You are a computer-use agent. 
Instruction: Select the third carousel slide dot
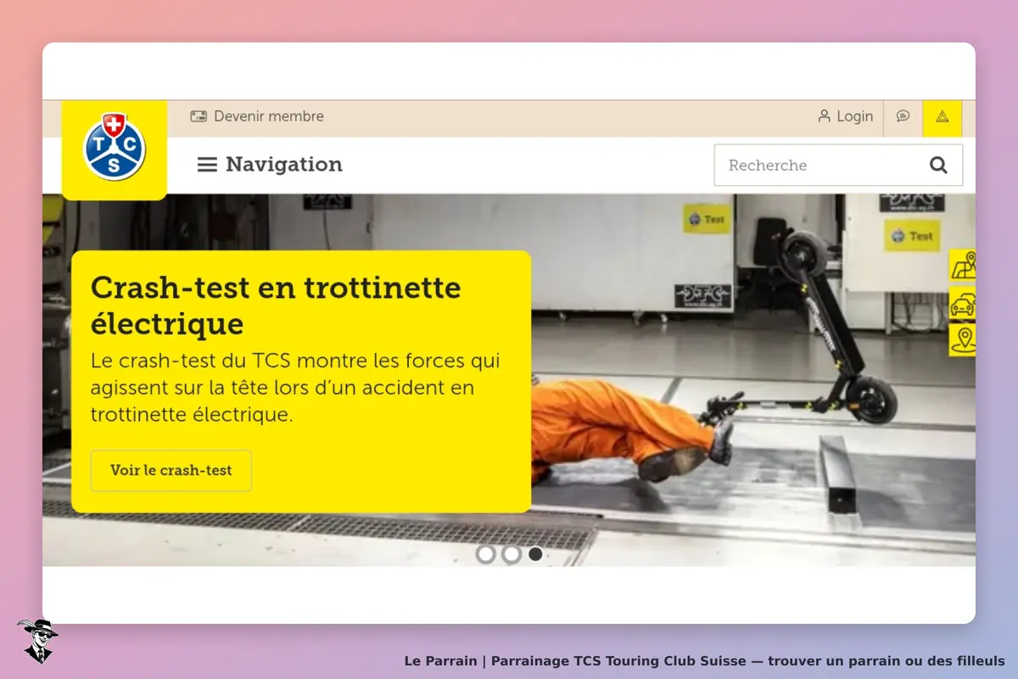535,554
